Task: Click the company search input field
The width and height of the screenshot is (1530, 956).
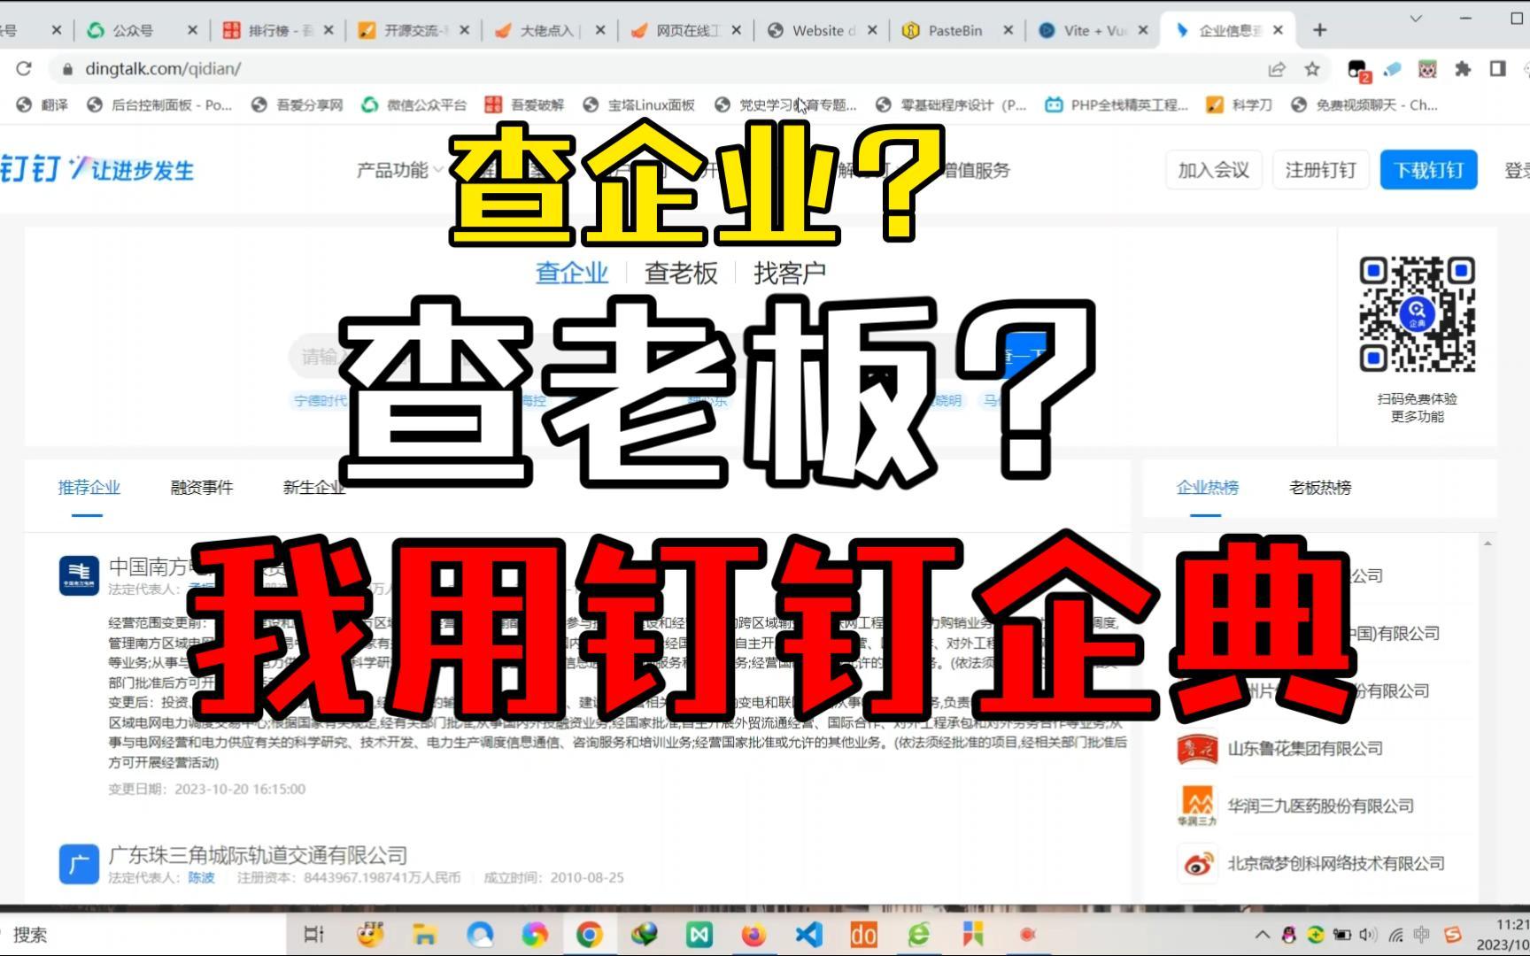Action: point(646,356)
